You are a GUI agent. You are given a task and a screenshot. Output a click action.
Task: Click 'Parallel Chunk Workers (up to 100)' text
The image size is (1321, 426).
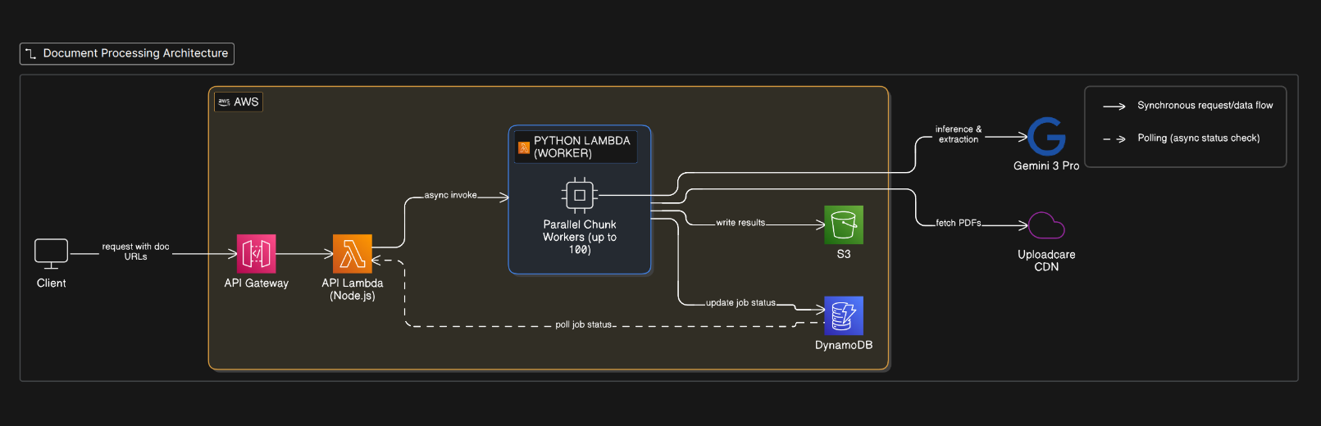(580, 237)
